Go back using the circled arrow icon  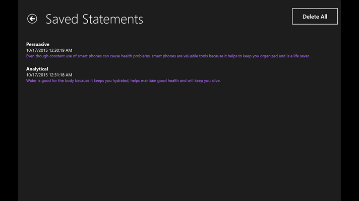[32, 19]
